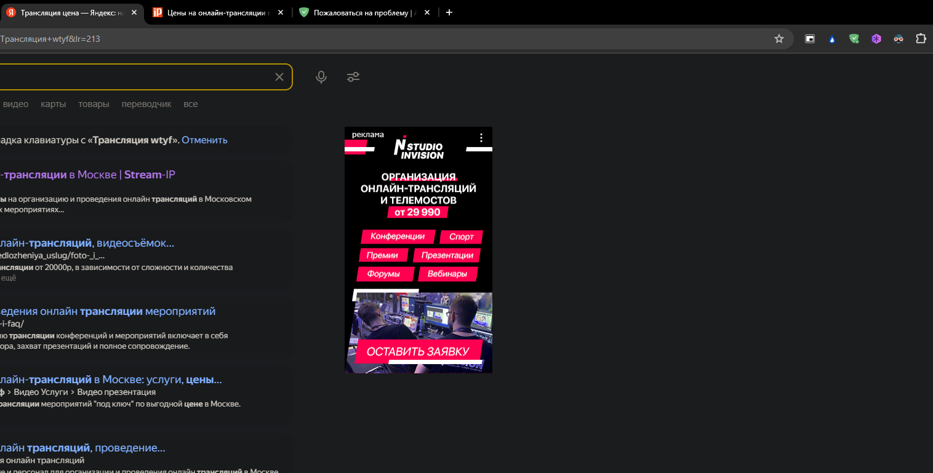Screen dimensions: 933x473
Task: Open the ad's three-dot options menu
Action: point(481,137)
